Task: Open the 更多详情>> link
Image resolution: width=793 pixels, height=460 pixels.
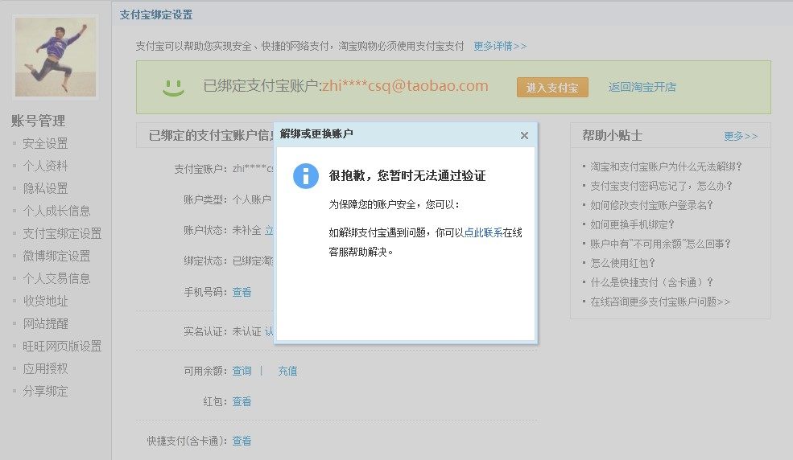Action: pyautogui.click(x=500, y=46)
